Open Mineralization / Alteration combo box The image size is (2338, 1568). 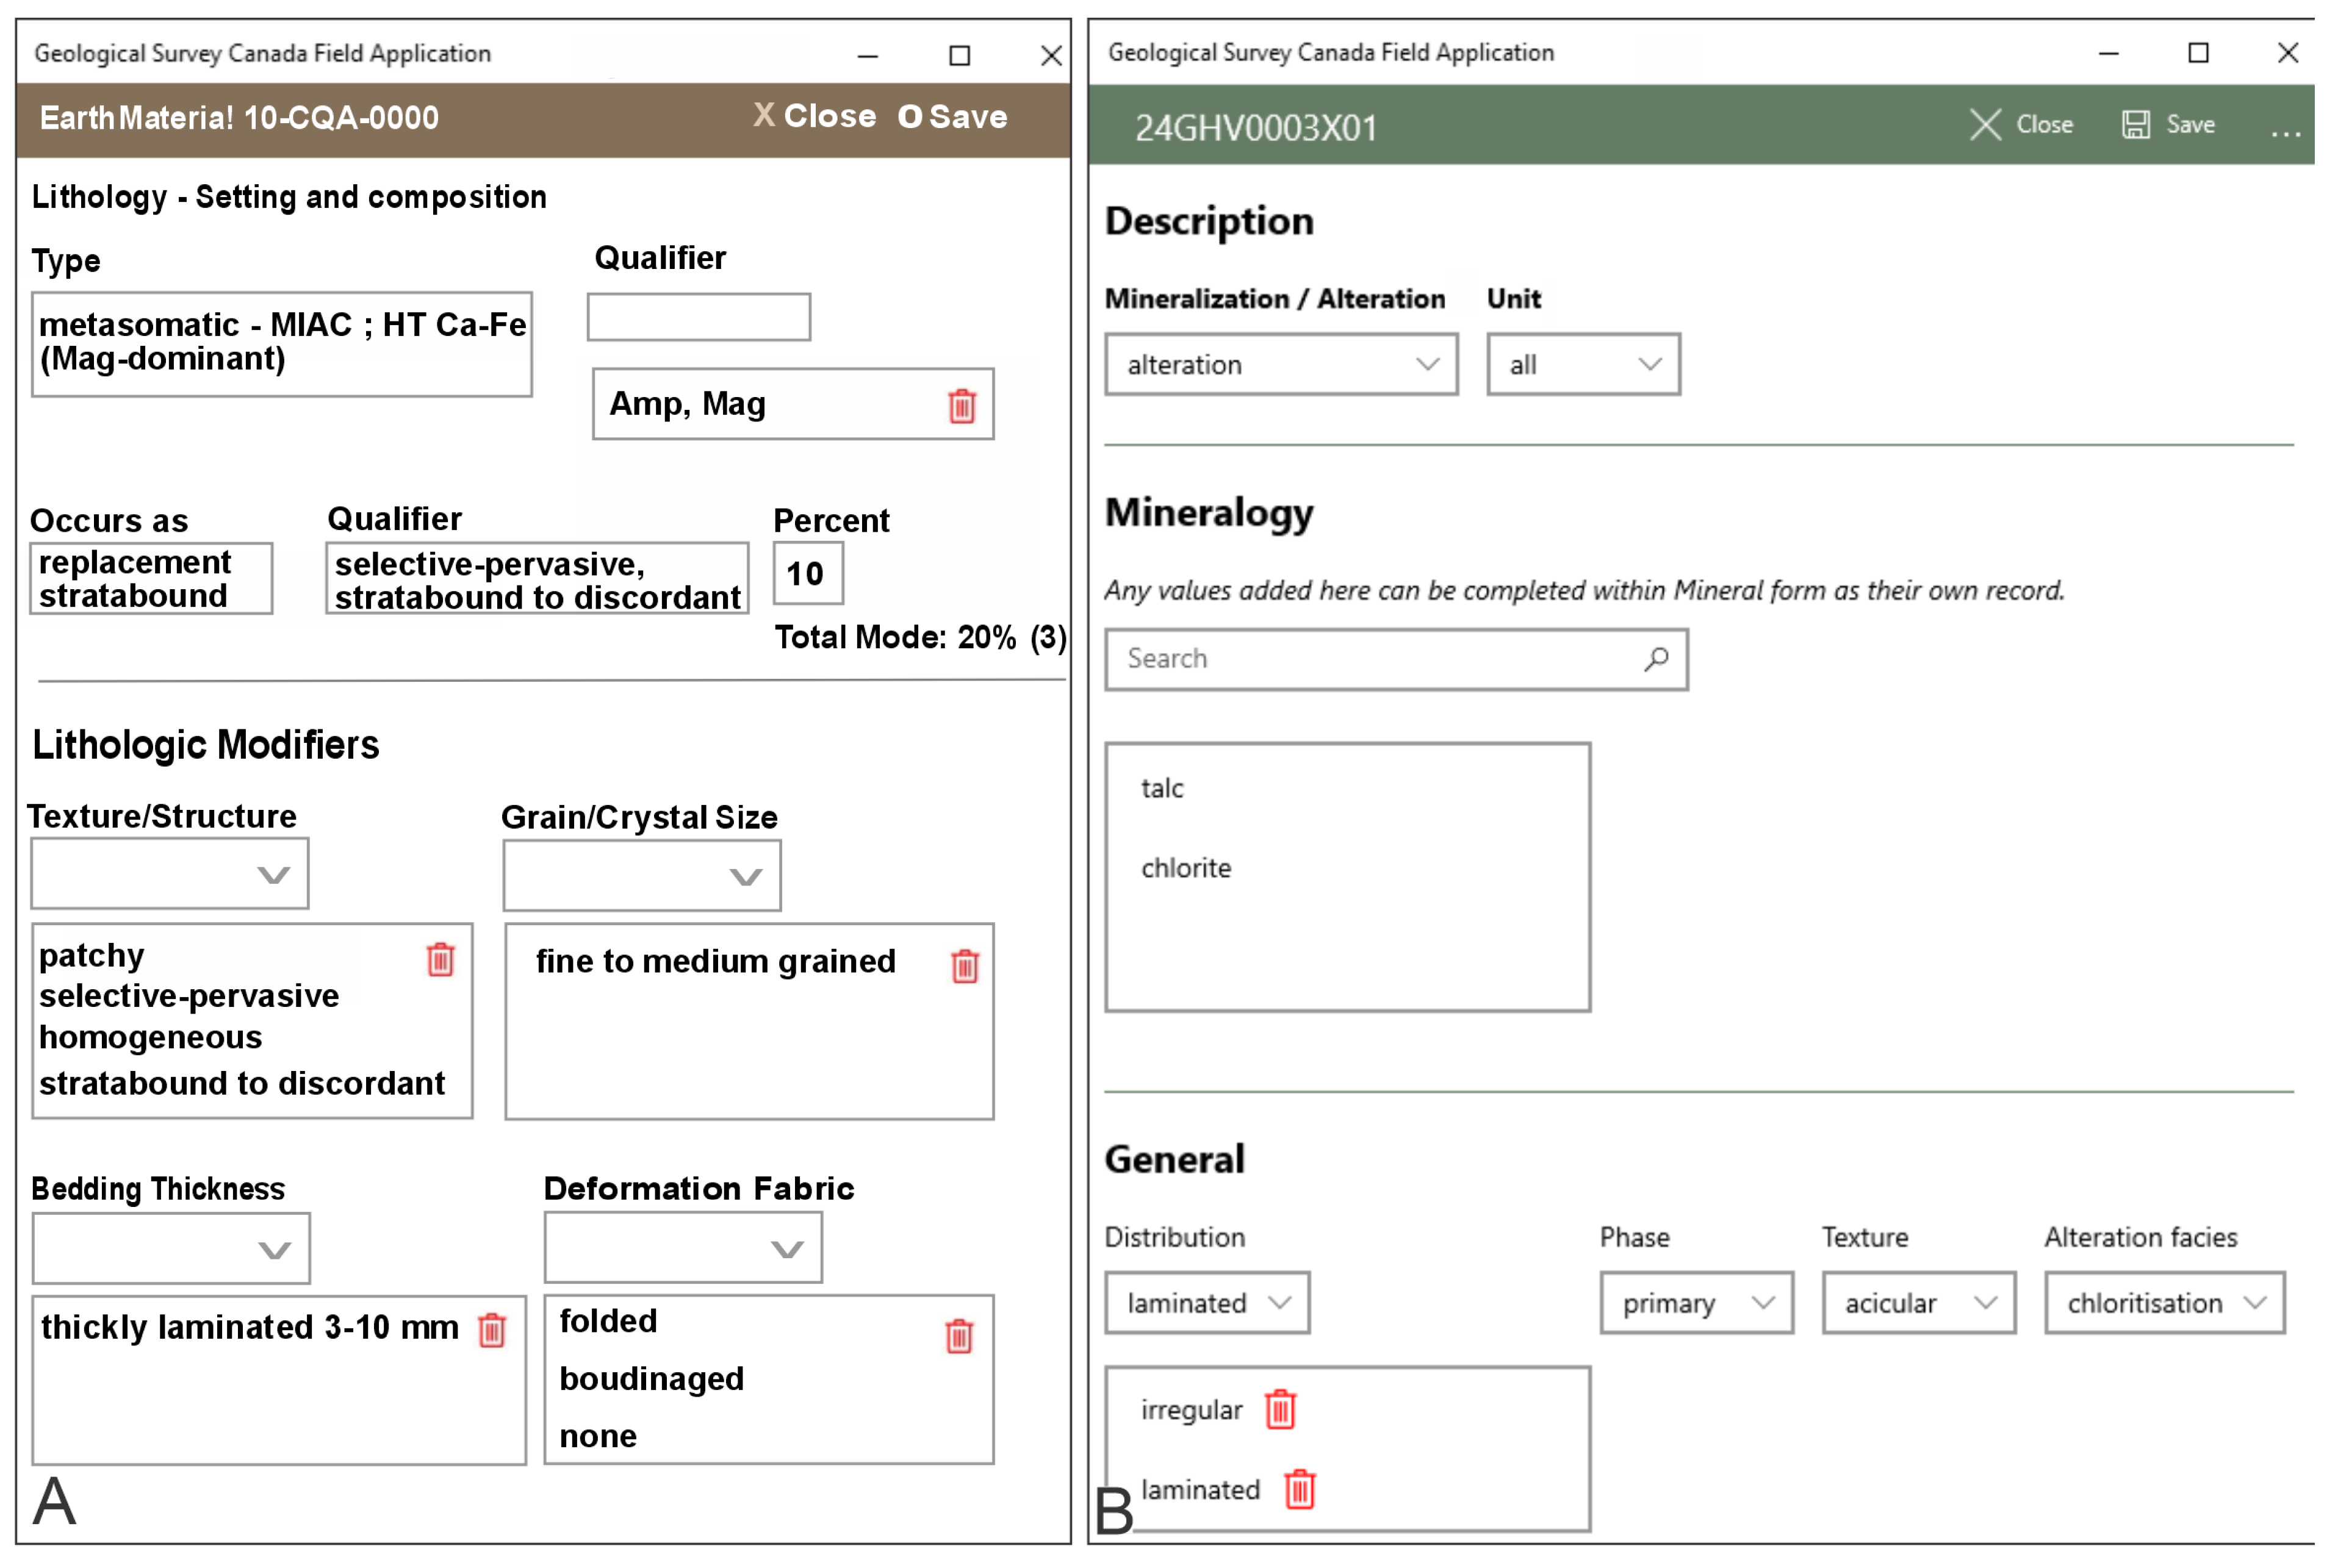tap(1281, 365)
